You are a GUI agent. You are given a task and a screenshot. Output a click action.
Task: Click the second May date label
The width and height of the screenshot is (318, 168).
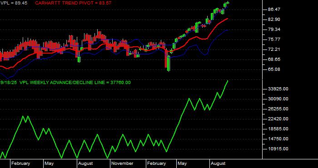pos(183,163)
